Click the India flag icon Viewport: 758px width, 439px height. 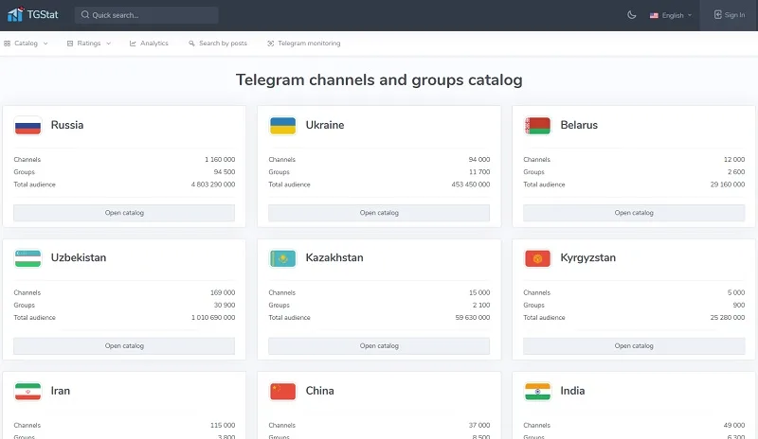click(537, 391)
